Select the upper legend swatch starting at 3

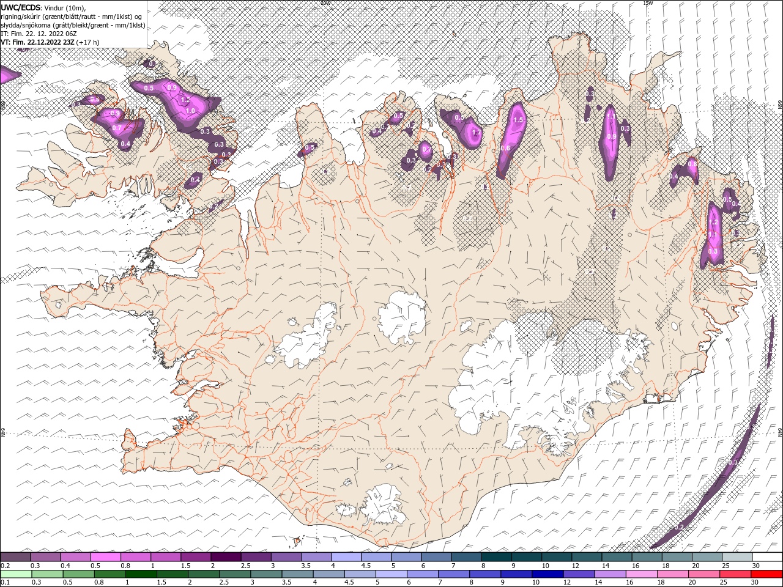(x=286, y=557)
